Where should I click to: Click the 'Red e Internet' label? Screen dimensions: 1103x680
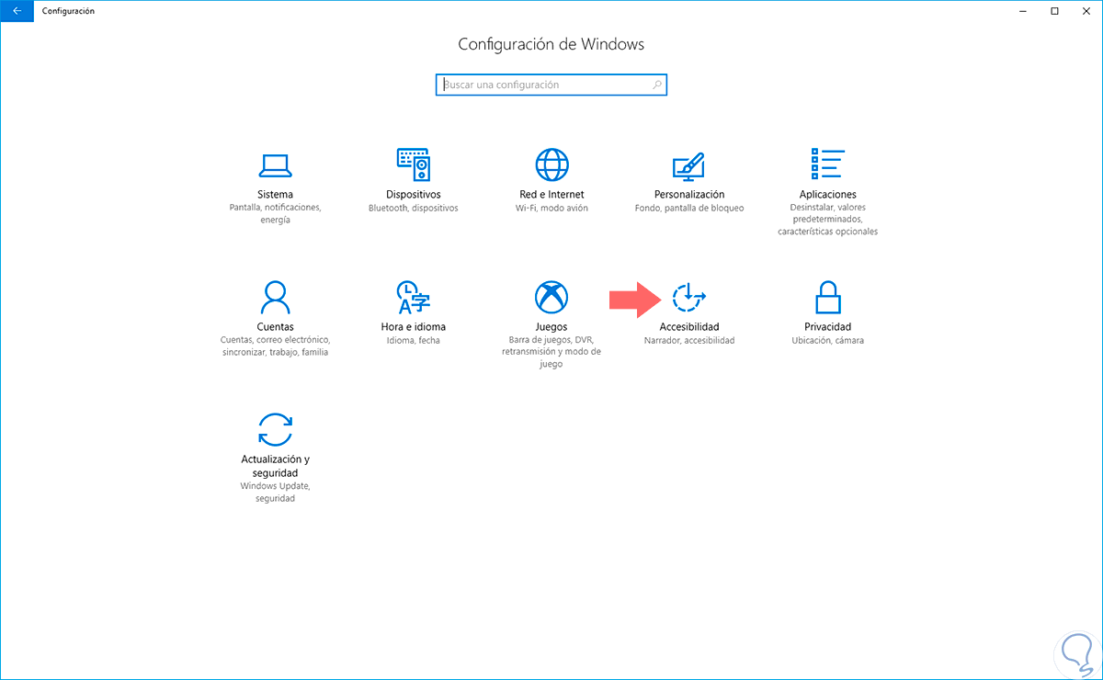551,195
